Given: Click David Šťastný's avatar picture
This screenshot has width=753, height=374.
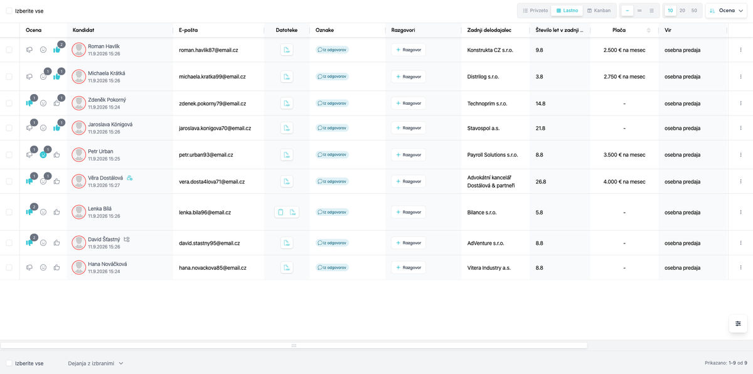Looking at the screenshot, I should [79, 243].
